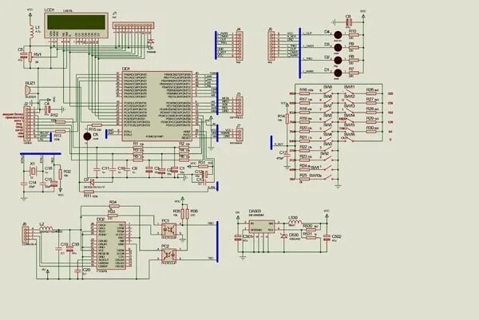Select resistor R30
Image resolution: width=479 pixels, height=320 pixels.
pos(371,132)
